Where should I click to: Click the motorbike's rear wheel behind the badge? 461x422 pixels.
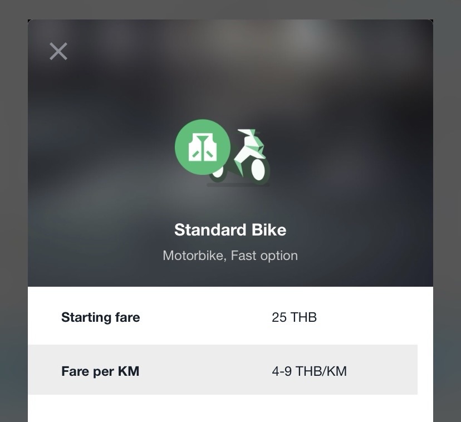click(218, 174)
